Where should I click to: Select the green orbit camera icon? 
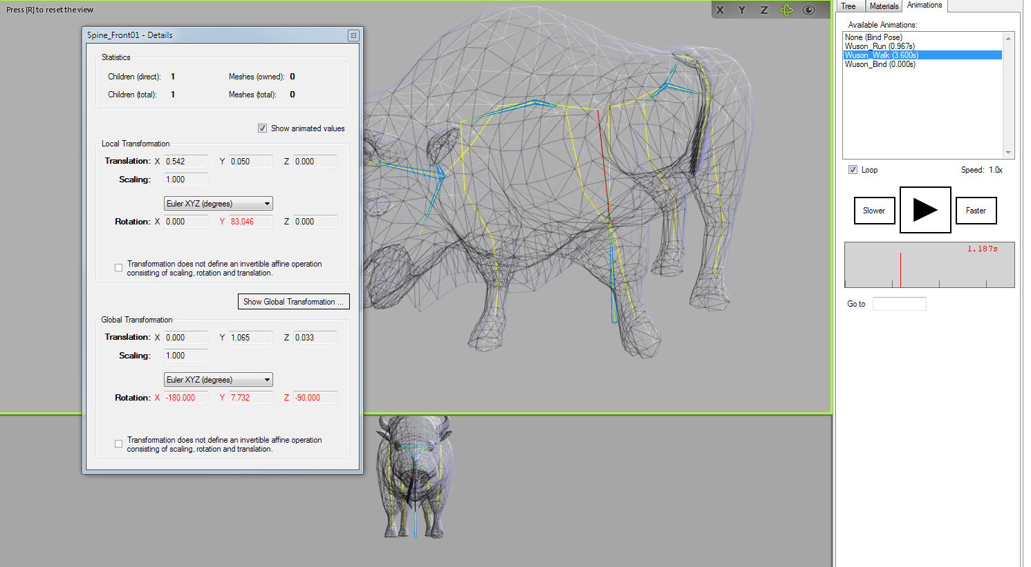pos(786,10)
